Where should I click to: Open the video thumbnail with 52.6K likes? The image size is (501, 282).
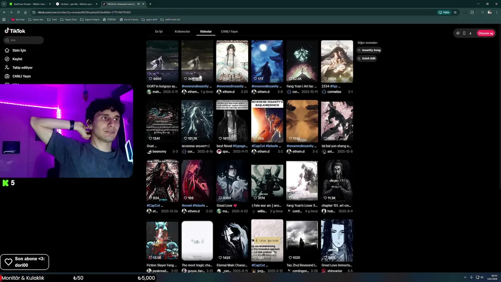coord(302,61)
